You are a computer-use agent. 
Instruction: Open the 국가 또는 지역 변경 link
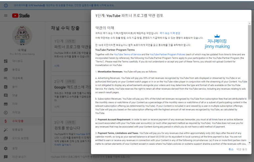(x=170, y=33)
